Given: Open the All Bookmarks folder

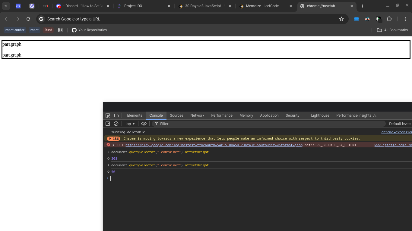Looking at the screenshot, I should (x=392, y=30).
